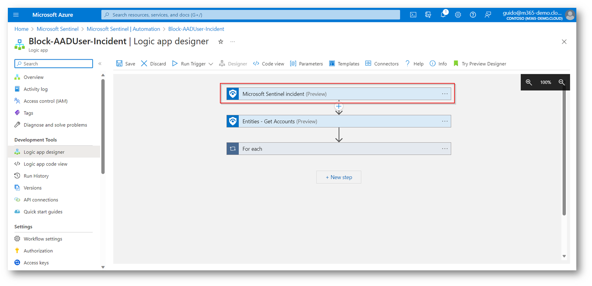Screen dimensions: 592x286
Task: Collapse the left navigation menu
Action: coord(100,64)
